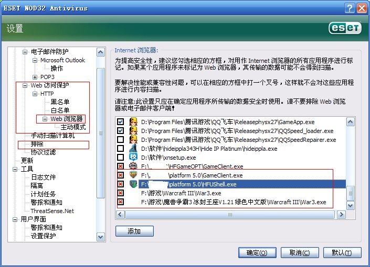The height and width of the screenshot is (267, 370).
Task: Confirm with the 确定(O) button
Action: 257,253
